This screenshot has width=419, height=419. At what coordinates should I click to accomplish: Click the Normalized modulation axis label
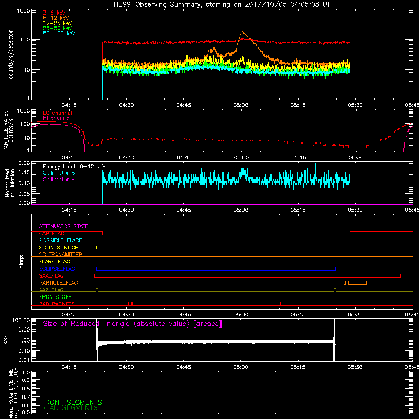(x=10, y=183)
